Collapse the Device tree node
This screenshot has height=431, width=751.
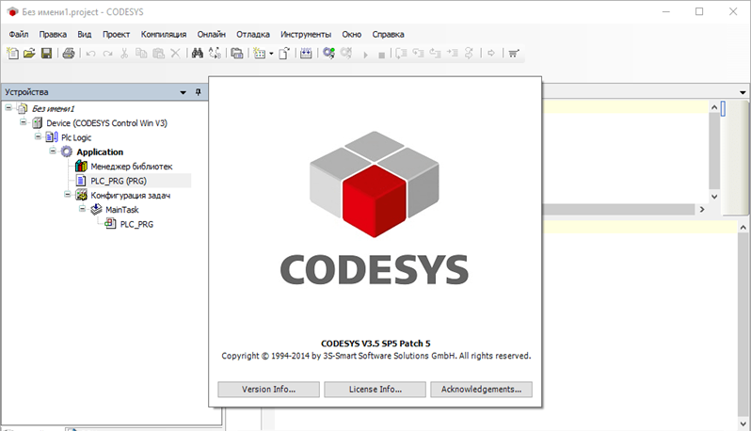click(23, 122)
